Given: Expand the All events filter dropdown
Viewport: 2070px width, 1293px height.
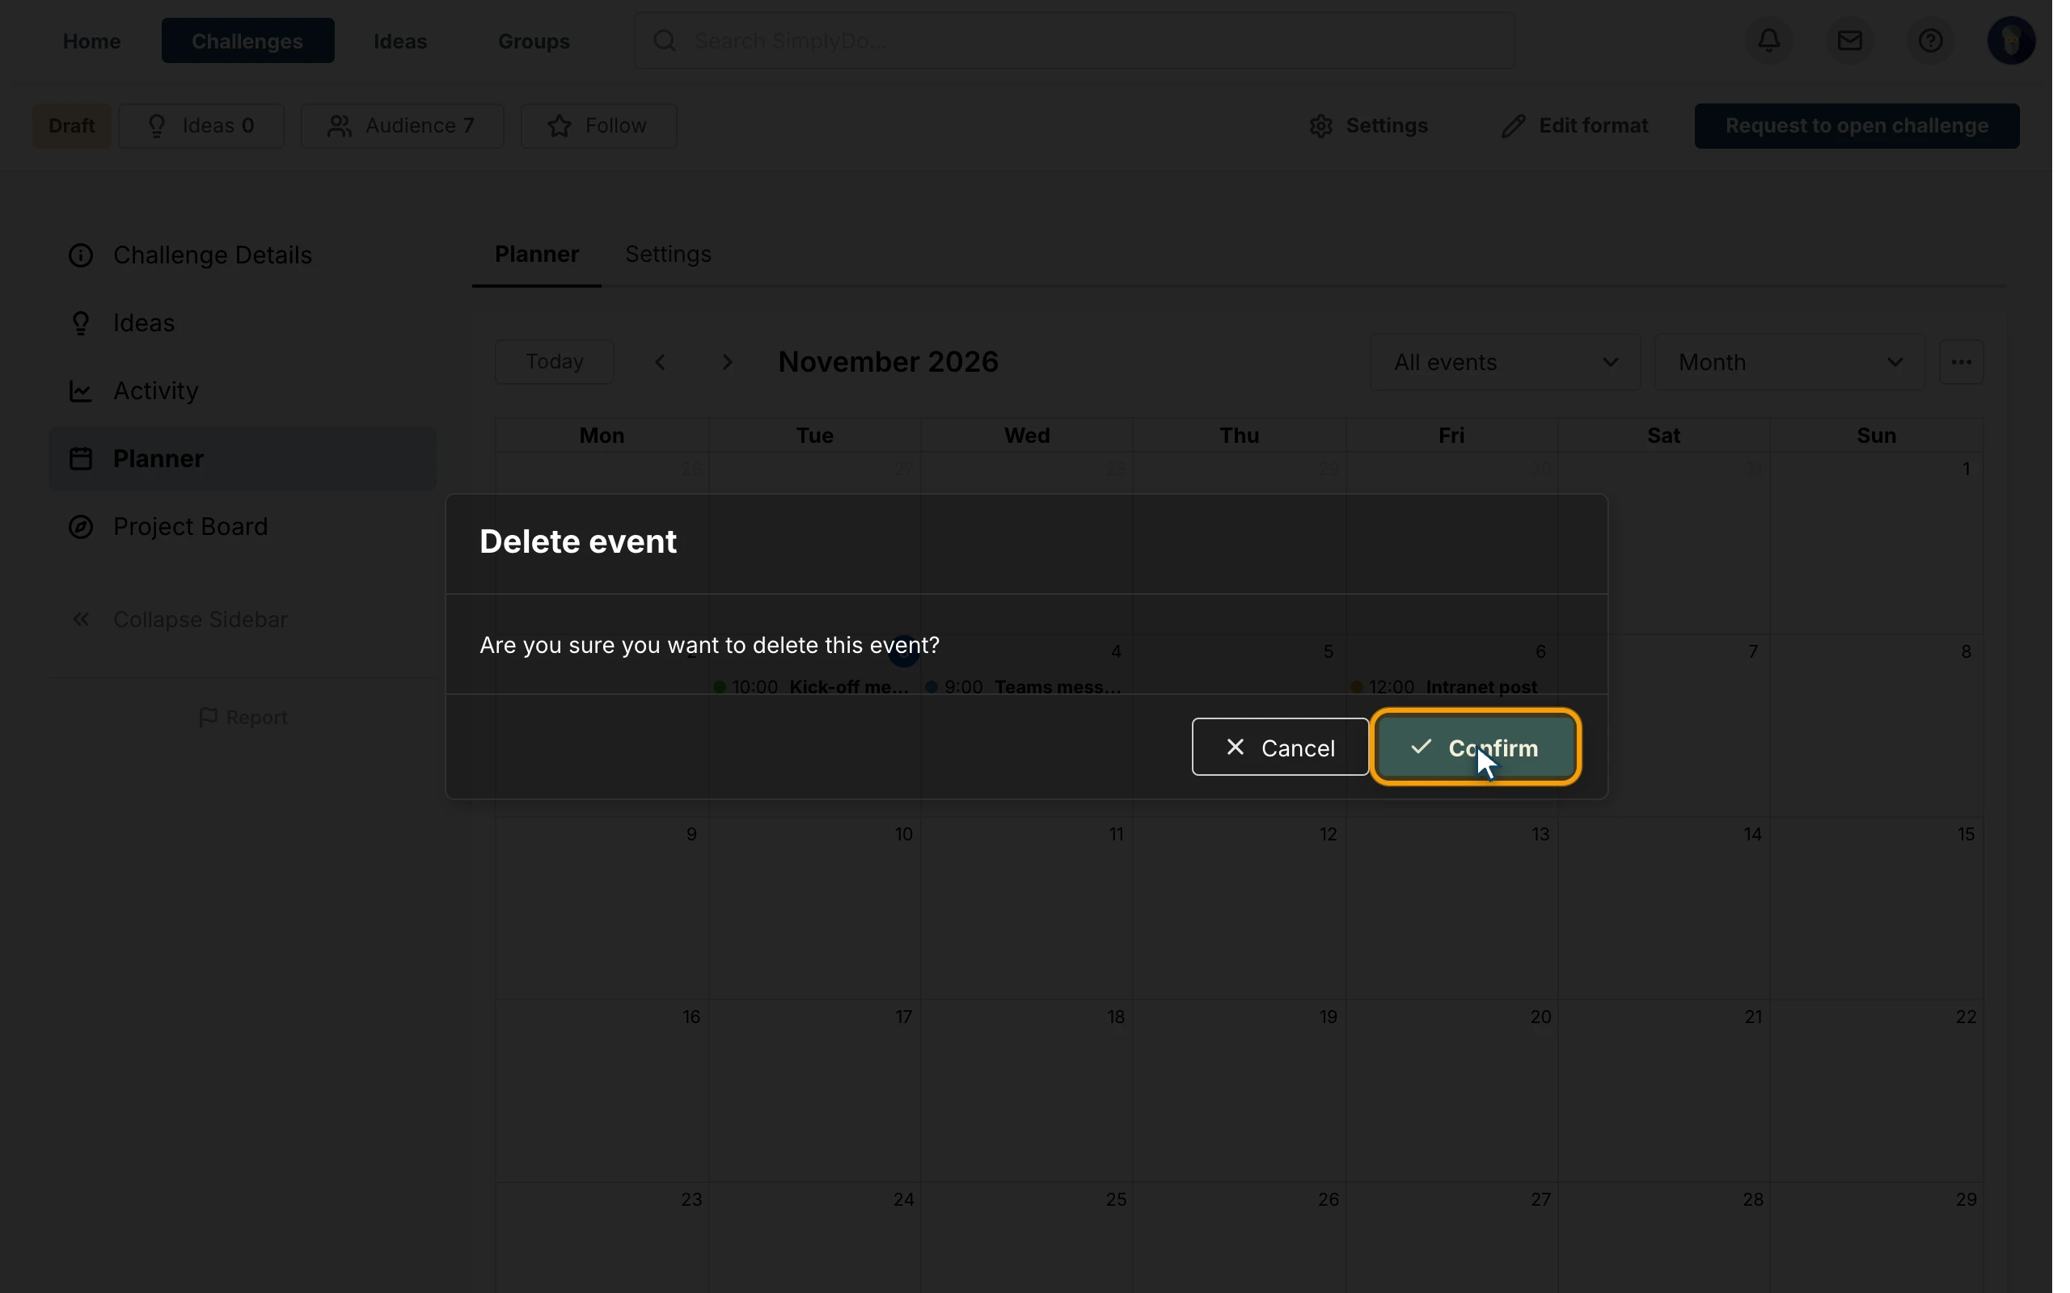Looking at the screenshot, I should (x=1505, y=362).
